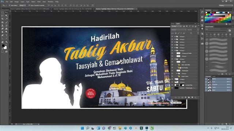Hide the Info Panitia layer
234x131 pixels.
point(172,68)
